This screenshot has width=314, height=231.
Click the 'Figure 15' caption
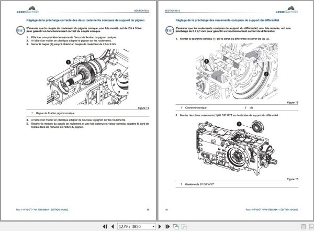(x=293, y=103)
